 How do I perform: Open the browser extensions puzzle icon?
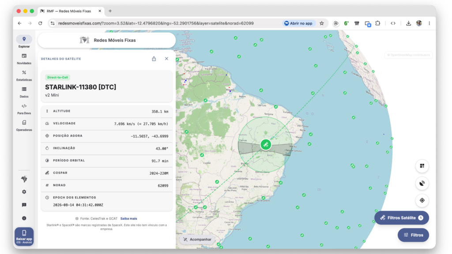(378, 23)
